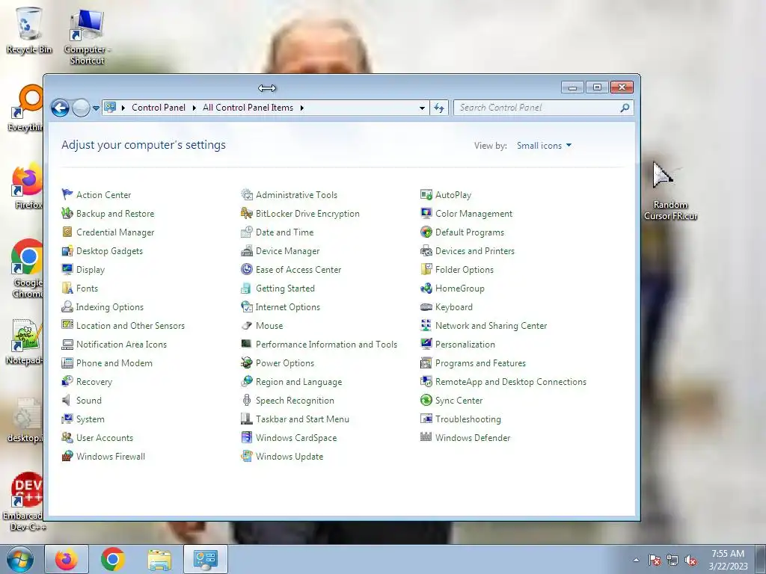Image resolution: width=766 pixels, height=574 pixels.
Task: Refresh the Control Panel view
Action: (439, 108)
